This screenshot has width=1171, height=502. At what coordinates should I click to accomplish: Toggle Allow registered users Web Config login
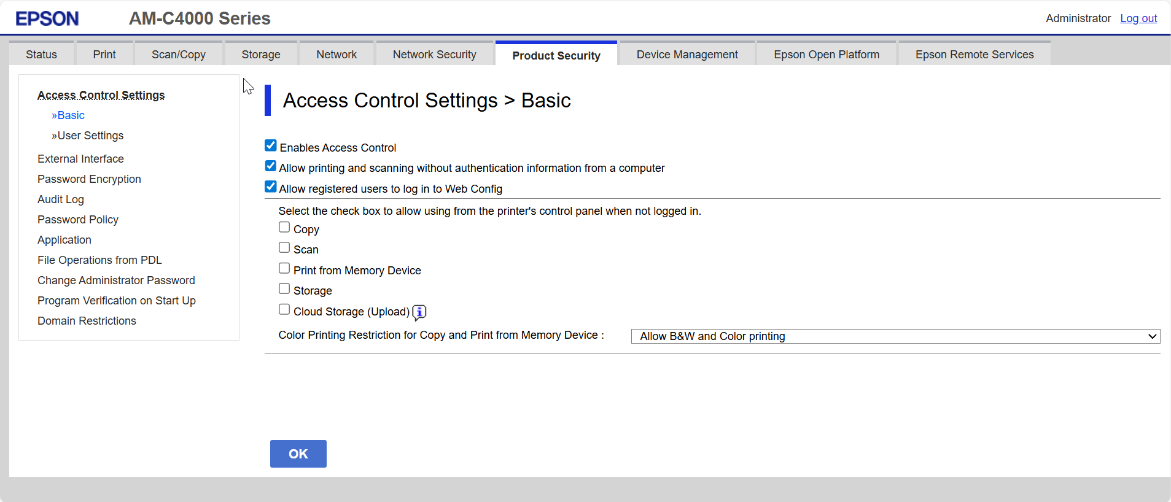point(271,187)
